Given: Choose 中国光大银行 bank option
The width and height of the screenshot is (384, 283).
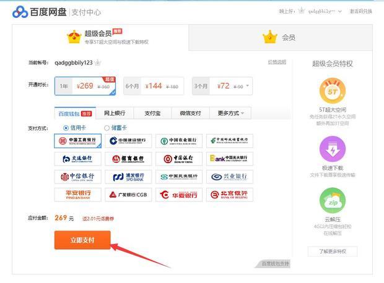Looking at the screenshot, I should point(229,159).
